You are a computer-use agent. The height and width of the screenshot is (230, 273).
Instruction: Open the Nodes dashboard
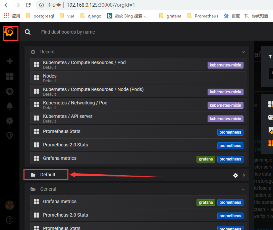pyautogui.click(x=139, y=78)
